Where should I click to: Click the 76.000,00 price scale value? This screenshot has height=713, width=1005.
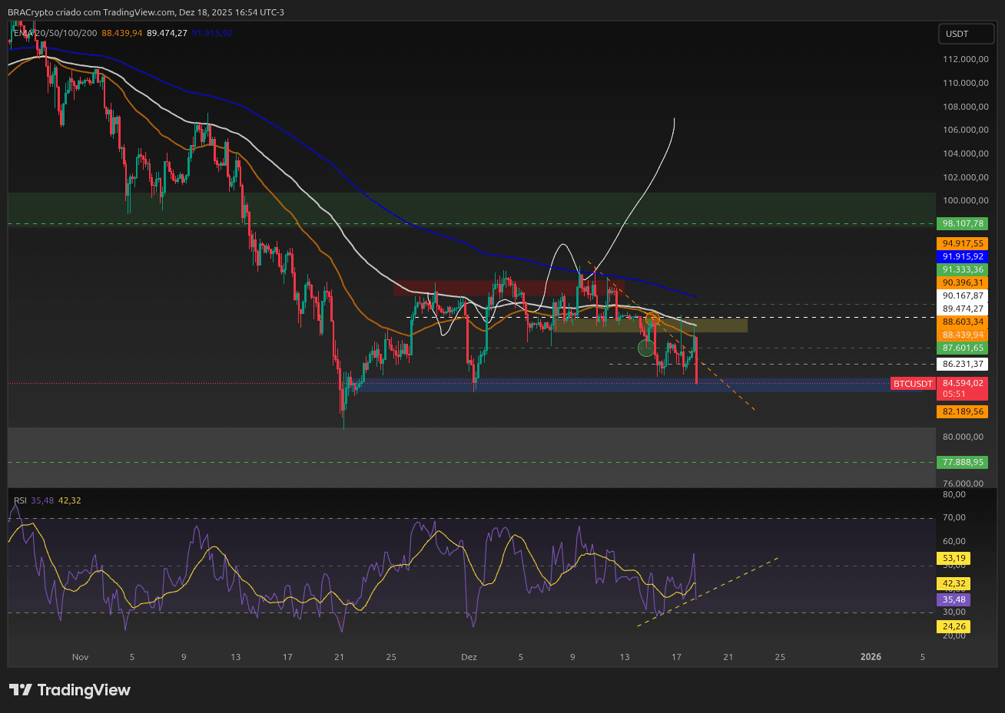pyautogui.click(x=963, y=484)
